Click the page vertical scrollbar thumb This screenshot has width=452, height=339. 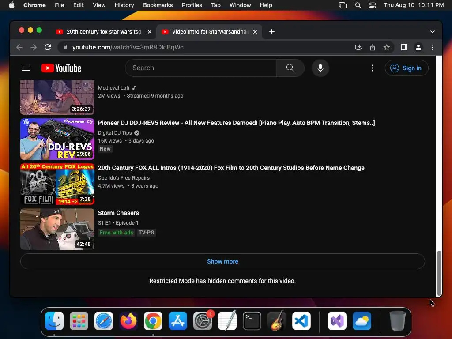[x=439, y=273]
